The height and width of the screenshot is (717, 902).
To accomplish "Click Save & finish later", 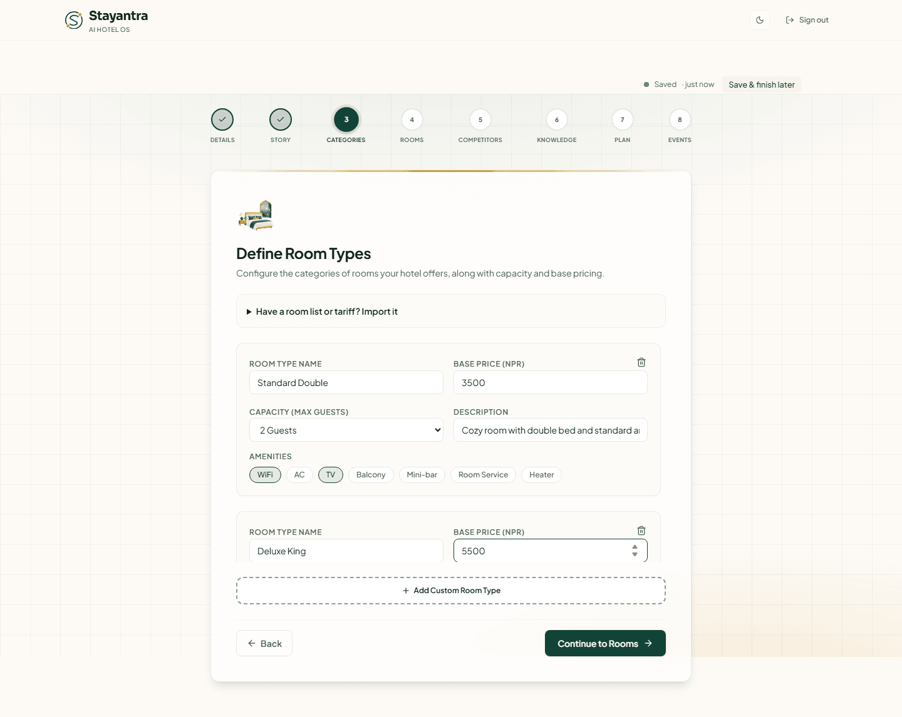I will click(762, 84).
